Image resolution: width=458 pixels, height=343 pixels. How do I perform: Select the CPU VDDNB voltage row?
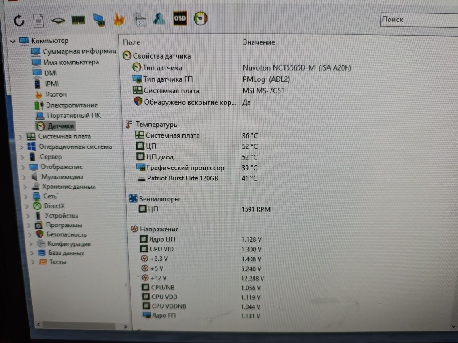click(x=202, y=306)
